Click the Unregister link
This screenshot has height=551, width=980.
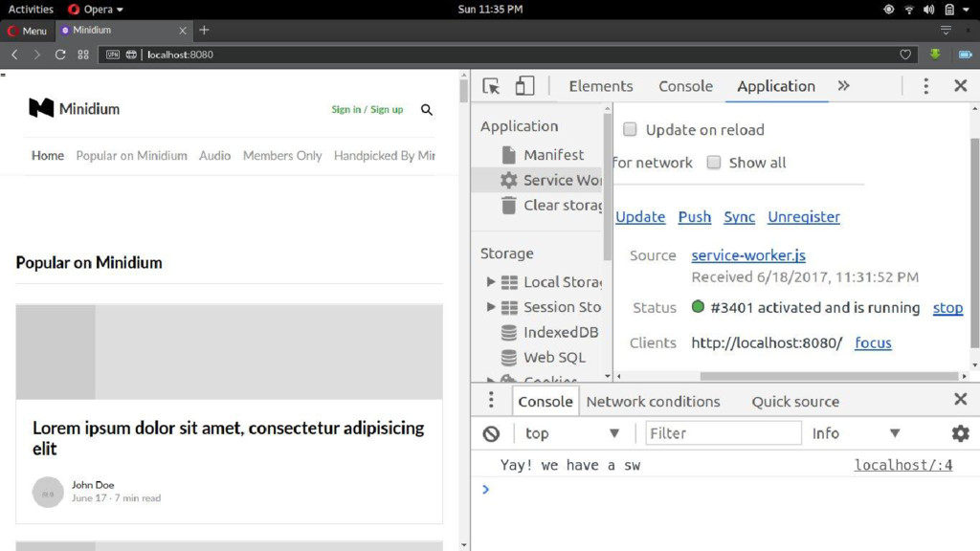pos(804,217)
